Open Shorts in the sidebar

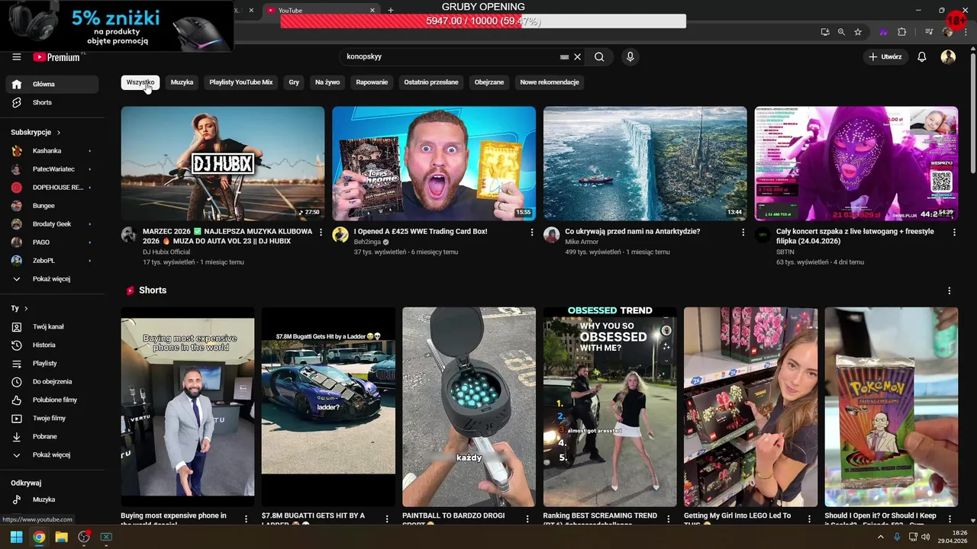52,102
